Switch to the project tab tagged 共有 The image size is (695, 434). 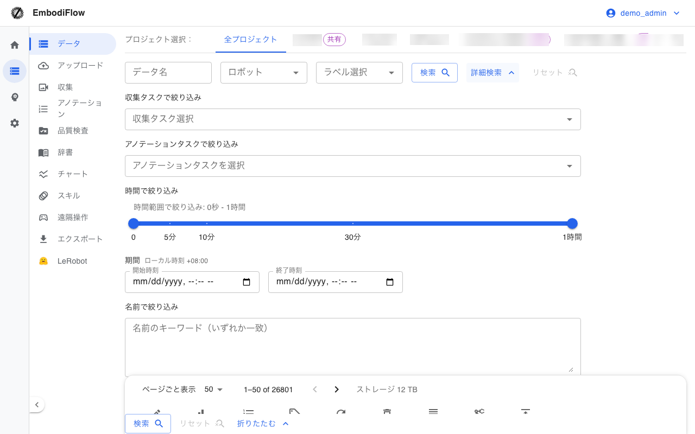click(x=319, y=40)
